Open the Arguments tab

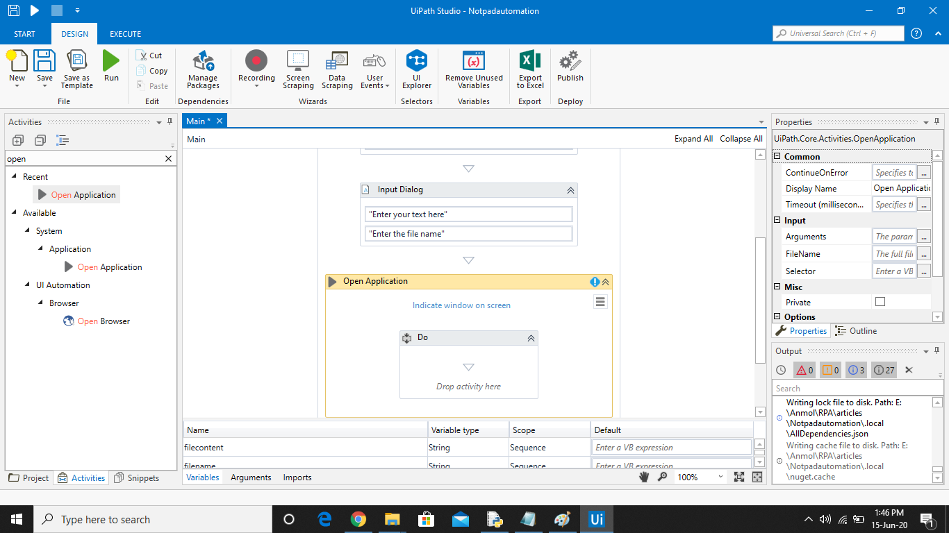click(x=251, y=477)
